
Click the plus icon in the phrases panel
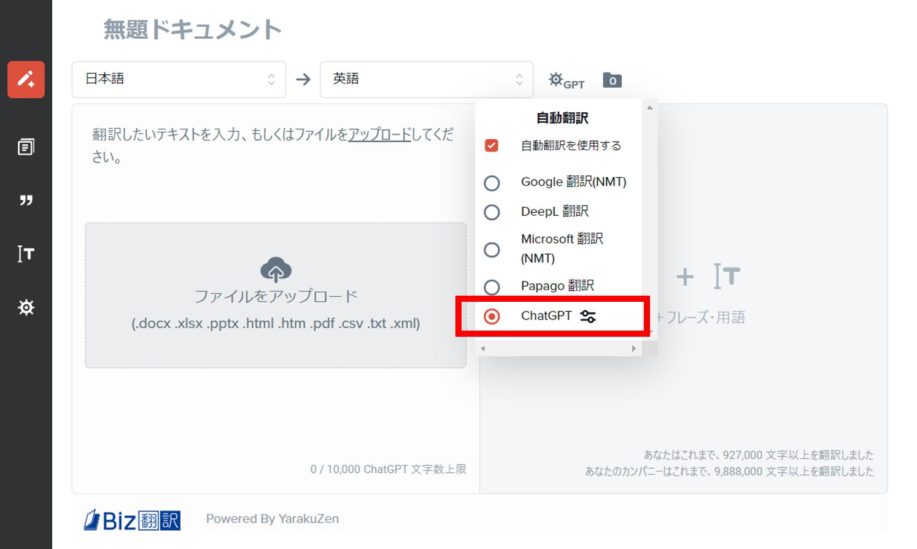[x=685, y=277]
